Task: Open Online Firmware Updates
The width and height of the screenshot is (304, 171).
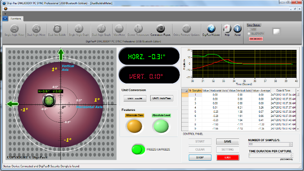Action: click(186, 30)
